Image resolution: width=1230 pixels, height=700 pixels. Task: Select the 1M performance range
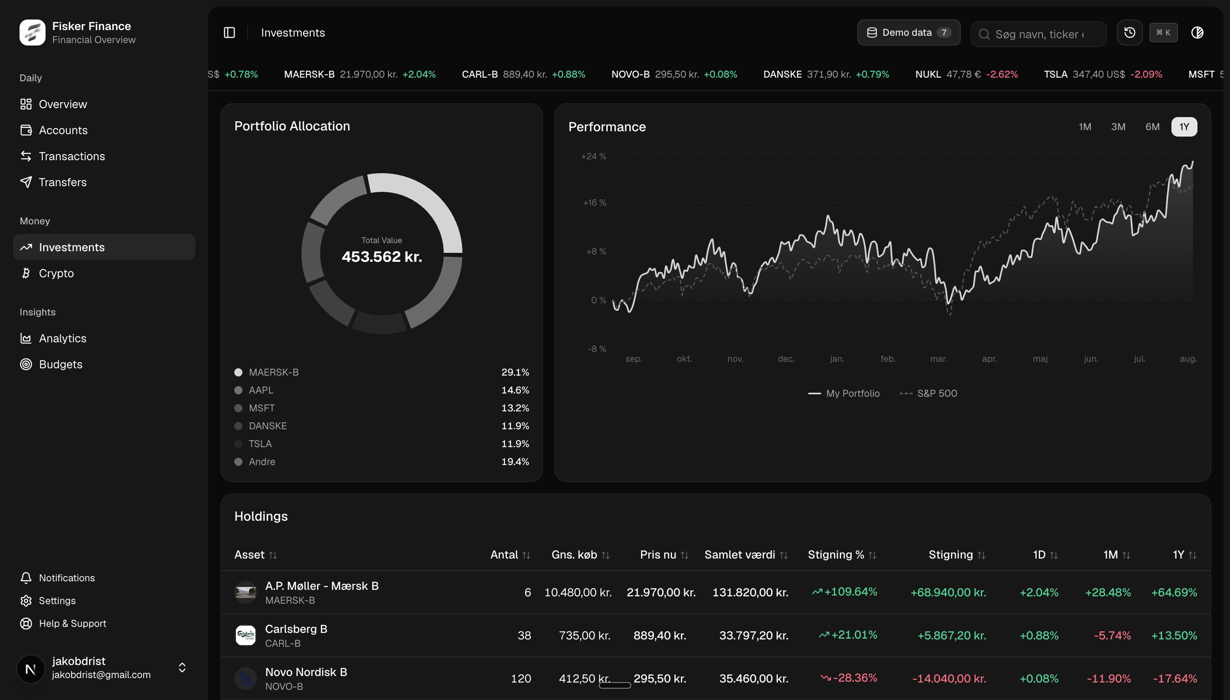(x=1085, y=127)
